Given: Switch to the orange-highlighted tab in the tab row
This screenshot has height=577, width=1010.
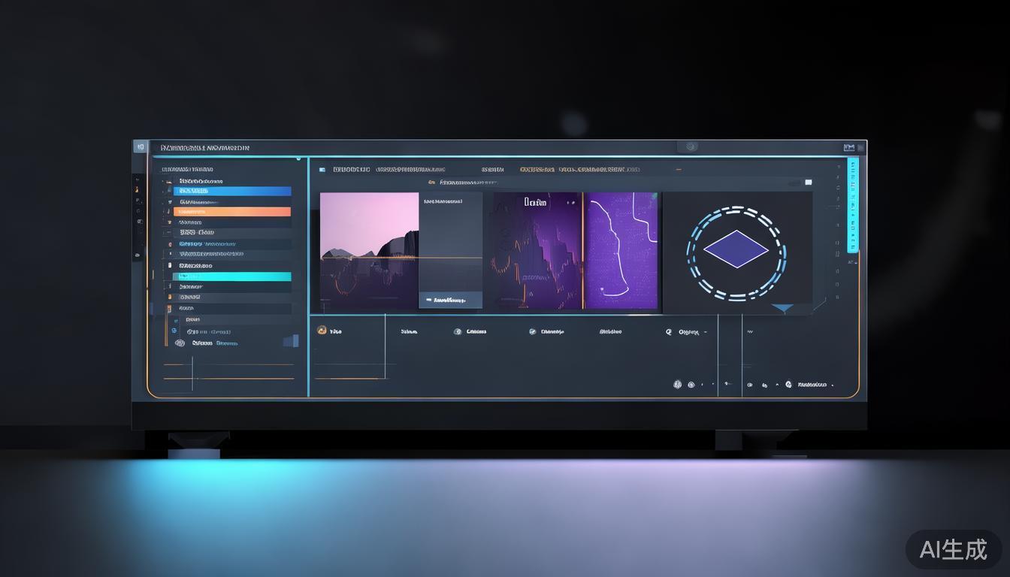Looking at the screenshot, I should [x=537, y=170].
